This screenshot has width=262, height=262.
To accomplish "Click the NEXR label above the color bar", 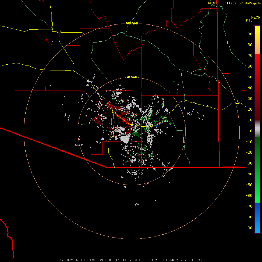I will 256,17.
